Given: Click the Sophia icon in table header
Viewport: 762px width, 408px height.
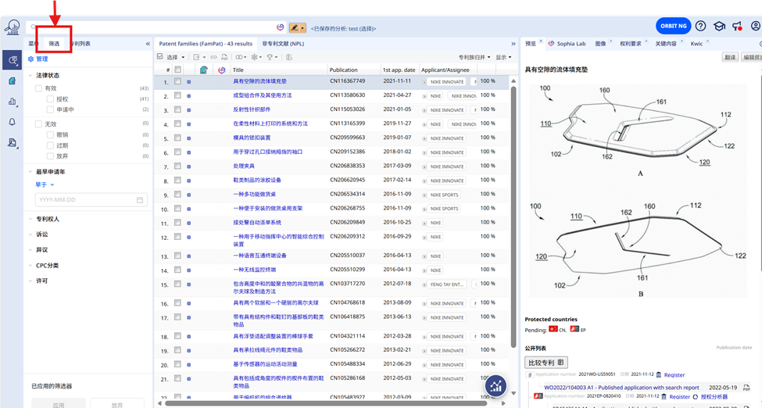Looking at the screenshot, I should click(x=222, y=70).
